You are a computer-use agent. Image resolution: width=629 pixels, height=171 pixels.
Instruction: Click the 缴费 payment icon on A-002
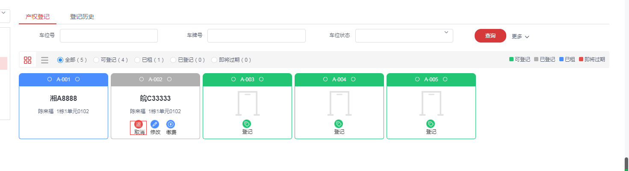[171, 124]
